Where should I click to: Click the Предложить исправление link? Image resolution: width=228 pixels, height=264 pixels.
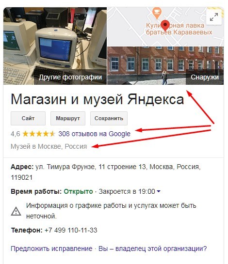click(51, 248)
